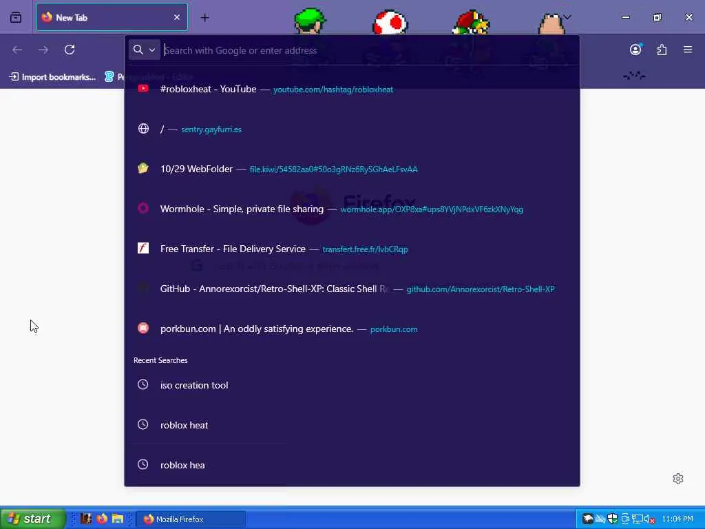Image resolution: width=705 pixels, height=529 pixels.
Task: Click the muted volume tray icon
Action: (649, 519)
